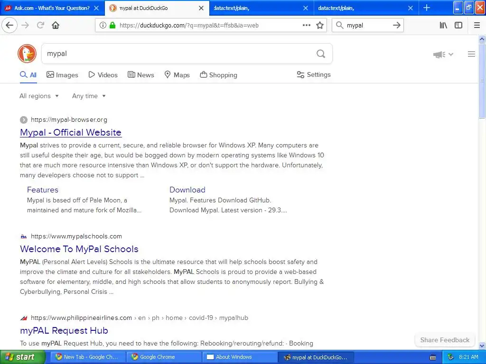Select the mypal at DuckDuckGo tab

pos(157,8)
